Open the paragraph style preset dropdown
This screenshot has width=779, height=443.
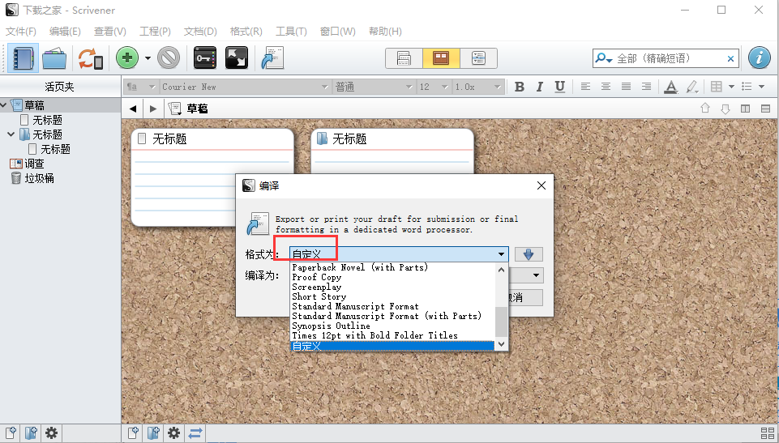tap(140, 87)
